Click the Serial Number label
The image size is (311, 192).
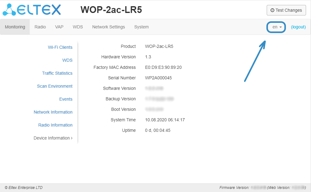click(122, 78)
